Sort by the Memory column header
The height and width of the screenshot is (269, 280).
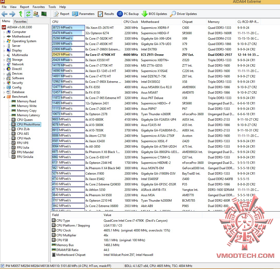click(x=221, y=22)
